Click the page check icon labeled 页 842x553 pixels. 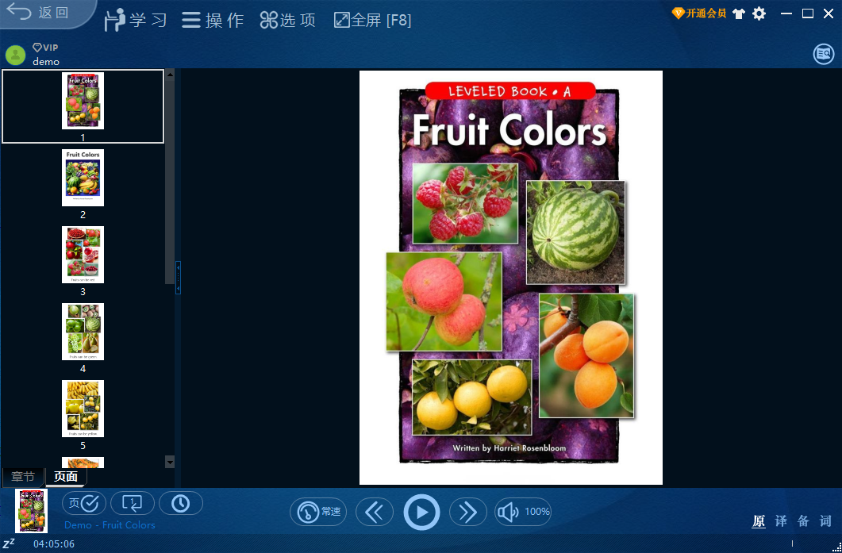[x=84, y=503]
